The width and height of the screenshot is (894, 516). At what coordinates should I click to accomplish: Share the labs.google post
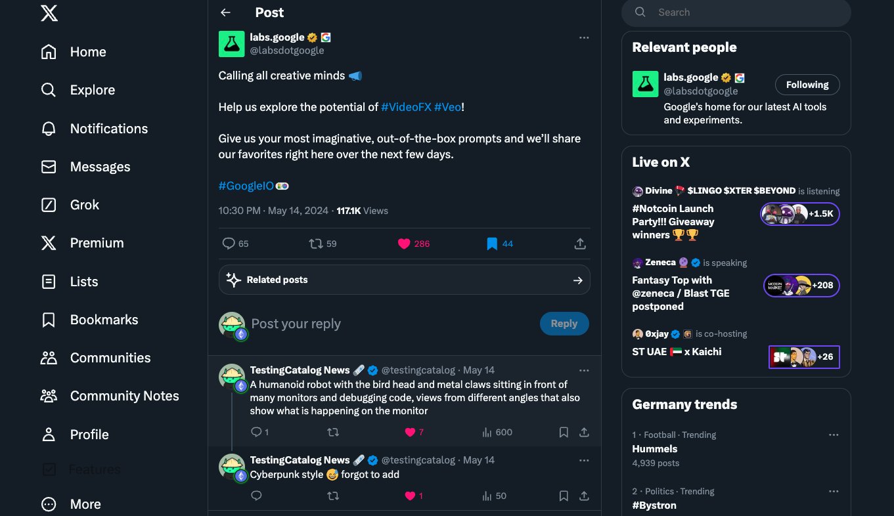(x=580, y=244)
